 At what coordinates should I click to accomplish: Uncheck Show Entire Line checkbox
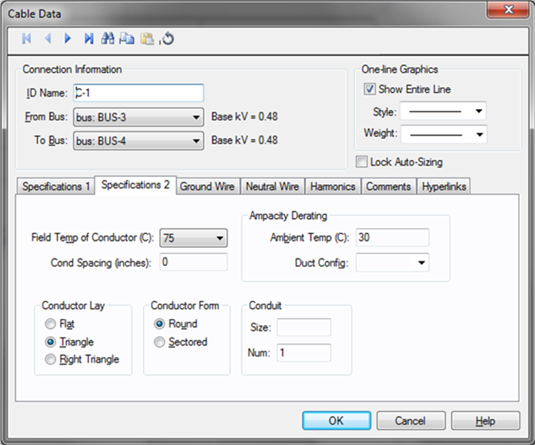point(369,90)
